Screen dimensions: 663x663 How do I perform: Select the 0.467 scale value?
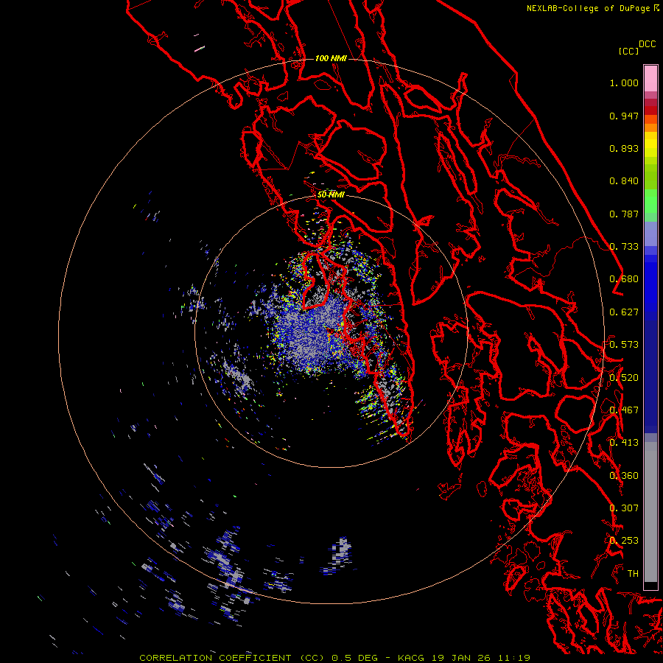pyautogui.click(x=624, y=410)
